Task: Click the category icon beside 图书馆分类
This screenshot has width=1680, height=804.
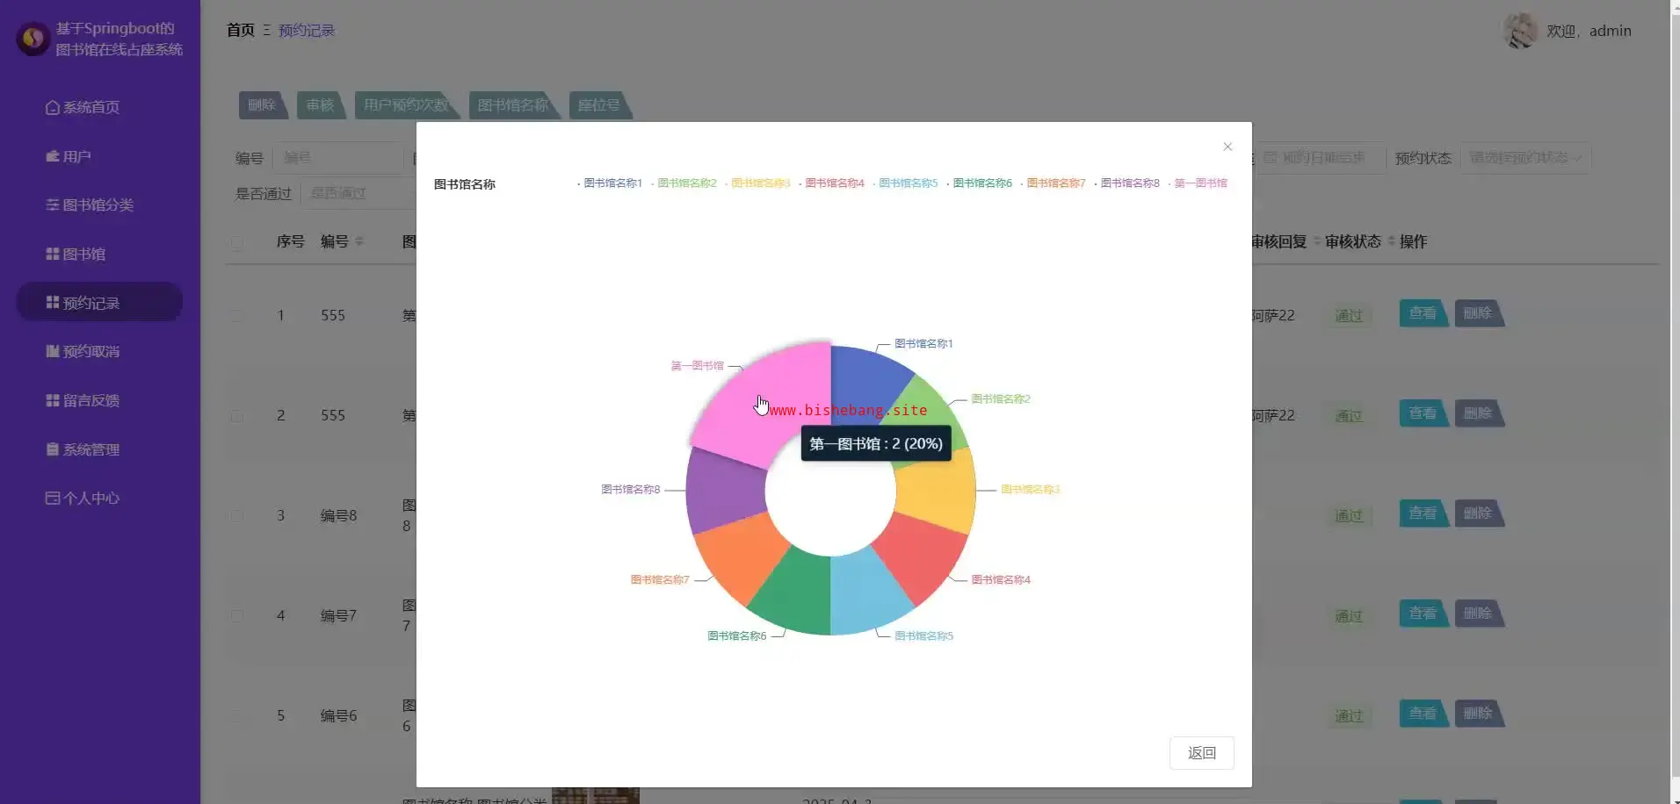Action: tap(53, 205)
